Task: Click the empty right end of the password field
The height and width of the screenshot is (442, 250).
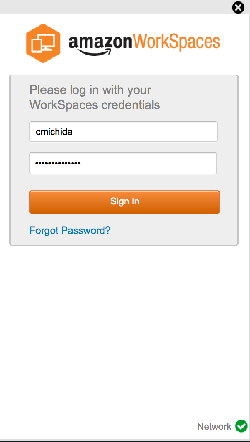Action: pyautogui.click(x=201, y=163)
